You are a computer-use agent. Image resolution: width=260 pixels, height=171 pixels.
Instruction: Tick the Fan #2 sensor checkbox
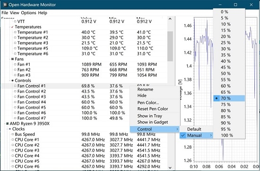(15, 70)
